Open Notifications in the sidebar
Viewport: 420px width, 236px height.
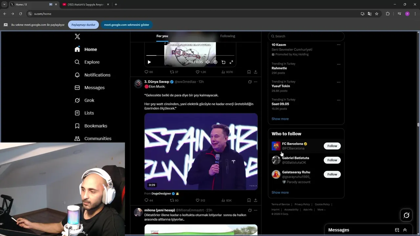(93, 75)
